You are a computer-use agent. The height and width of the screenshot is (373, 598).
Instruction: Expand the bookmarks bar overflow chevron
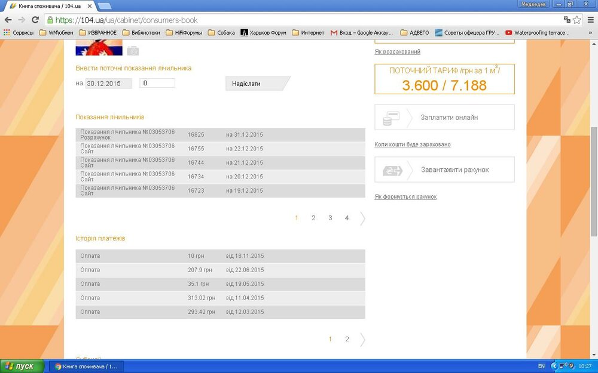[590, 33]
